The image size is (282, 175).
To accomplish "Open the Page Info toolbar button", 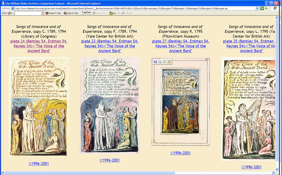I will [x=100, y=13].
